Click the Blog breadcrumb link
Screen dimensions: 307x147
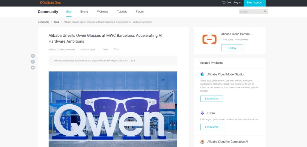point(56,22)
